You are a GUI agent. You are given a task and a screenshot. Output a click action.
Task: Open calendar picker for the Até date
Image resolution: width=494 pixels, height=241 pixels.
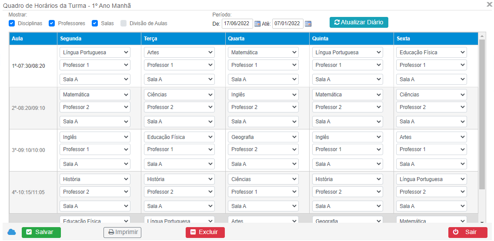(x=308, y=23)
